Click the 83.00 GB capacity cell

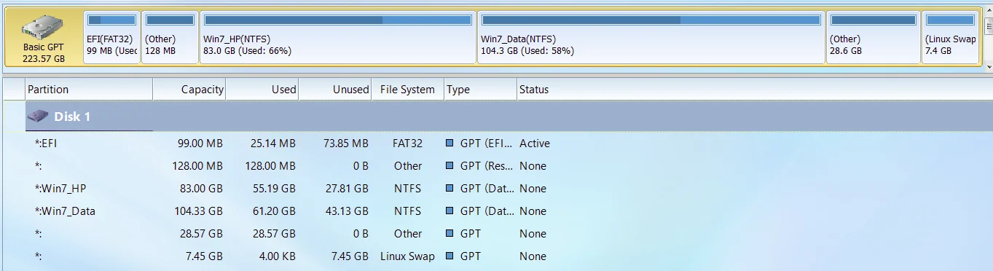(x=201, y=189)
